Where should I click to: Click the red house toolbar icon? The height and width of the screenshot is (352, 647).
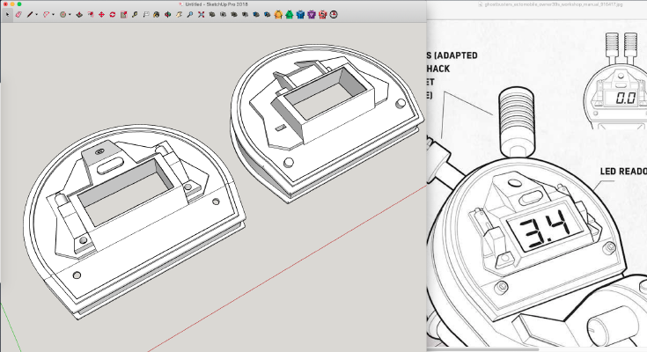[x=323, y=14]
